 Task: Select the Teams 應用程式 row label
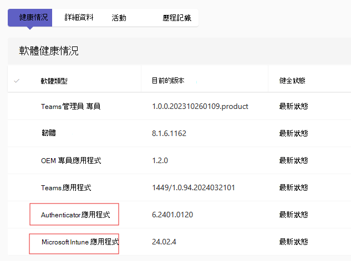66,187
